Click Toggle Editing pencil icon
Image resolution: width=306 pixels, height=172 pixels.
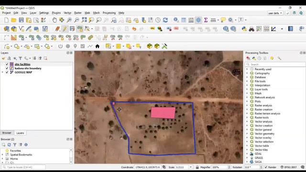65,29
